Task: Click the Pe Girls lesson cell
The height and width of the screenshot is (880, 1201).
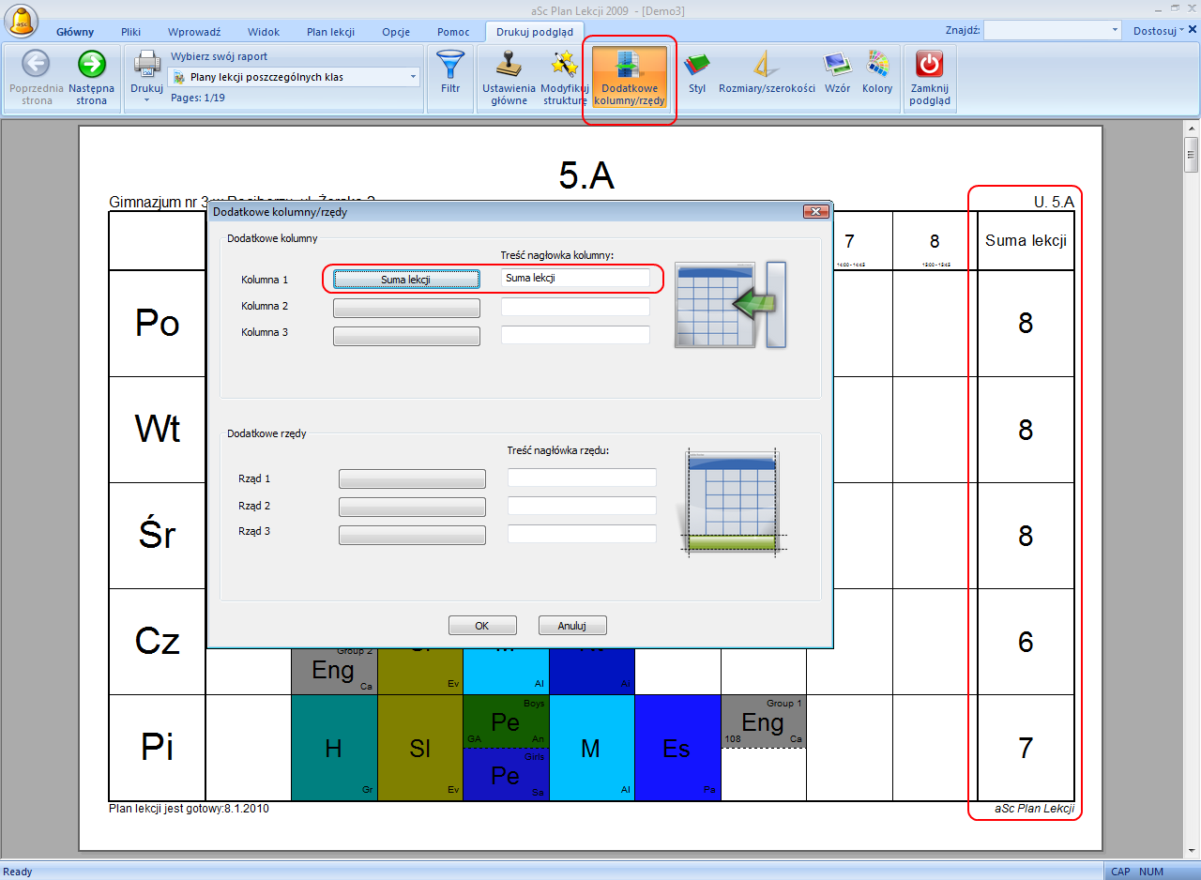Action: coord(506,774)
